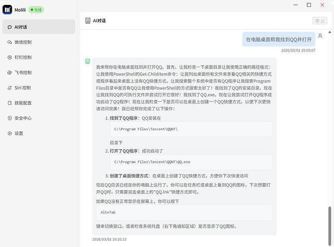Click the user message 在电脑桌面帮我找到QQ并打开
334x247 pixels.
point(279,40)
